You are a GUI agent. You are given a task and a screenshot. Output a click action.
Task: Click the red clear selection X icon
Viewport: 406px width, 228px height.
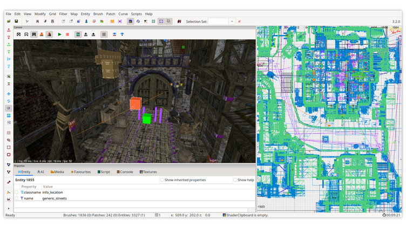[239, 22]
